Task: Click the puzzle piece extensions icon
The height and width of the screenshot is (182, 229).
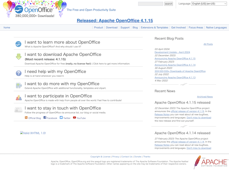Action: click(19, 85)
